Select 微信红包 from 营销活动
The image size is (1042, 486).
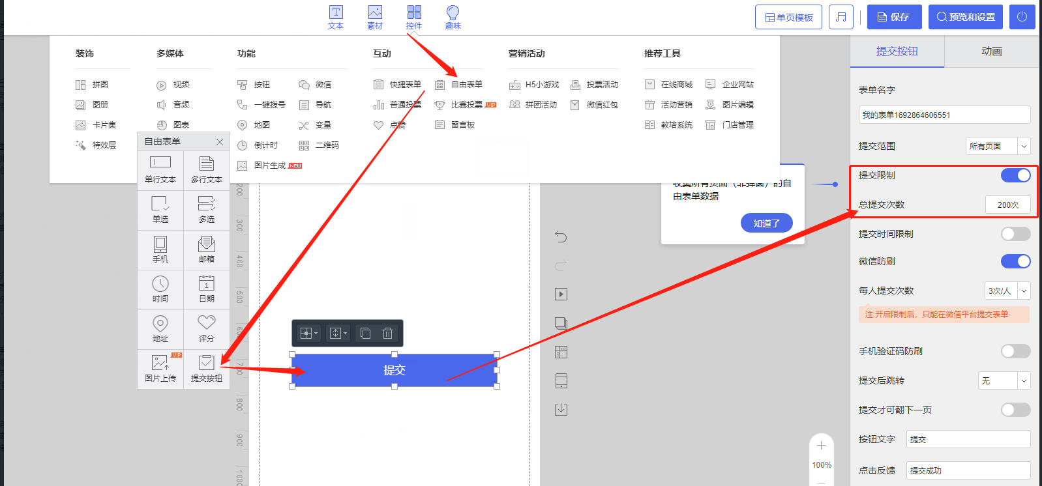tap(594, 105)
